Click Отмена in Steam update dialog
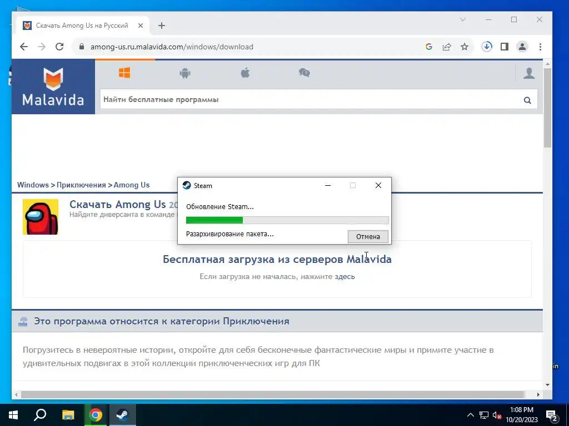Viewport: 569px width, 426px height. (x=368, y=236)
